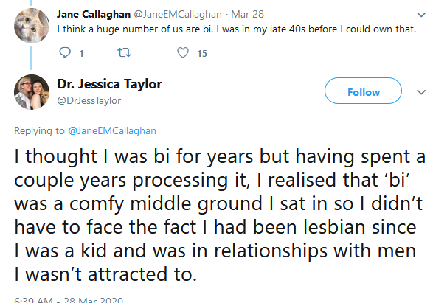Click Dr. Jessica Taylor's main tweet text
The width and height of the screenshot is (433, 303).
tap(220, 215)
